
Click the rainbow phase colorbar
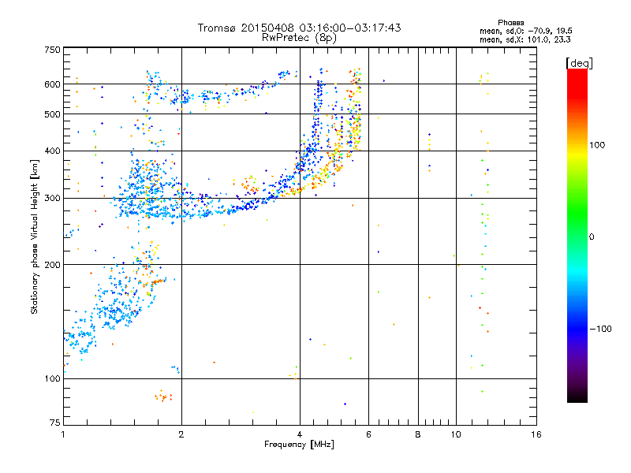pos(577,235)
